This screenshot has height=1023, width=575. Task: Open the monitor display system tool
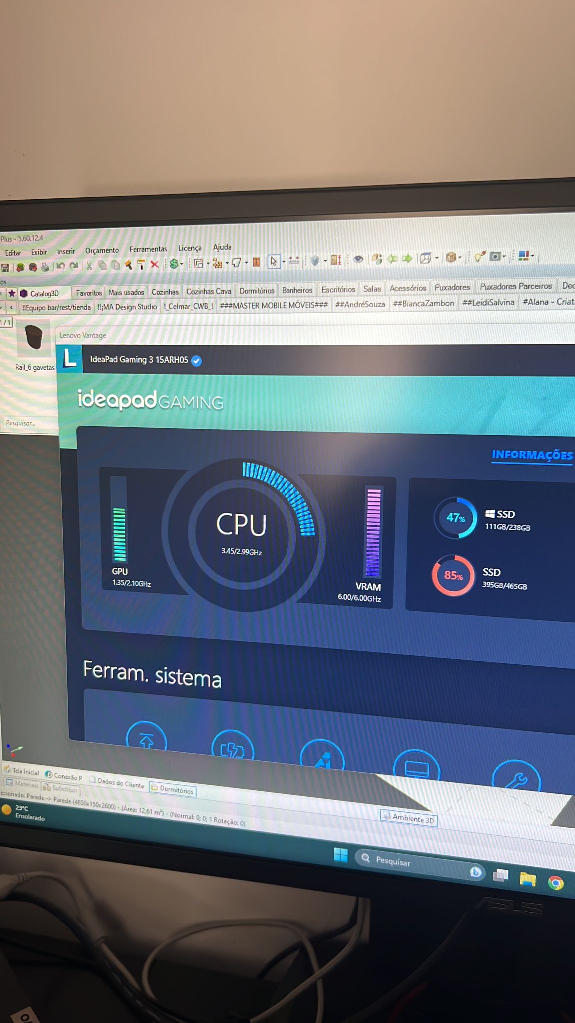click(417, 767)
